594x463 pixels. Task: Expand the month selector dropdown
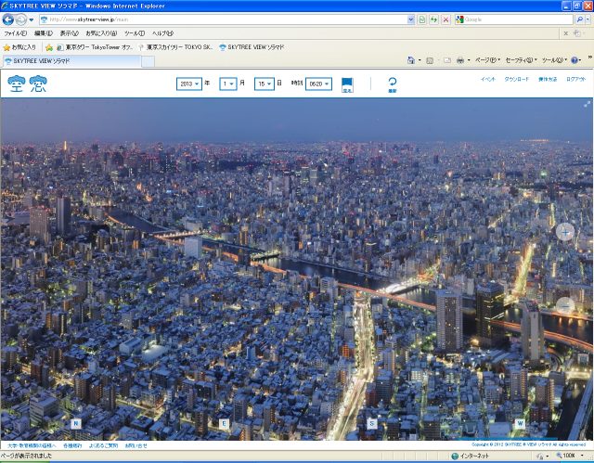coord(228,84)
